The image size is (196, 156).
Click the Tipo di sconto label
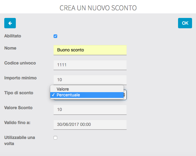click(x=19, y=93)
